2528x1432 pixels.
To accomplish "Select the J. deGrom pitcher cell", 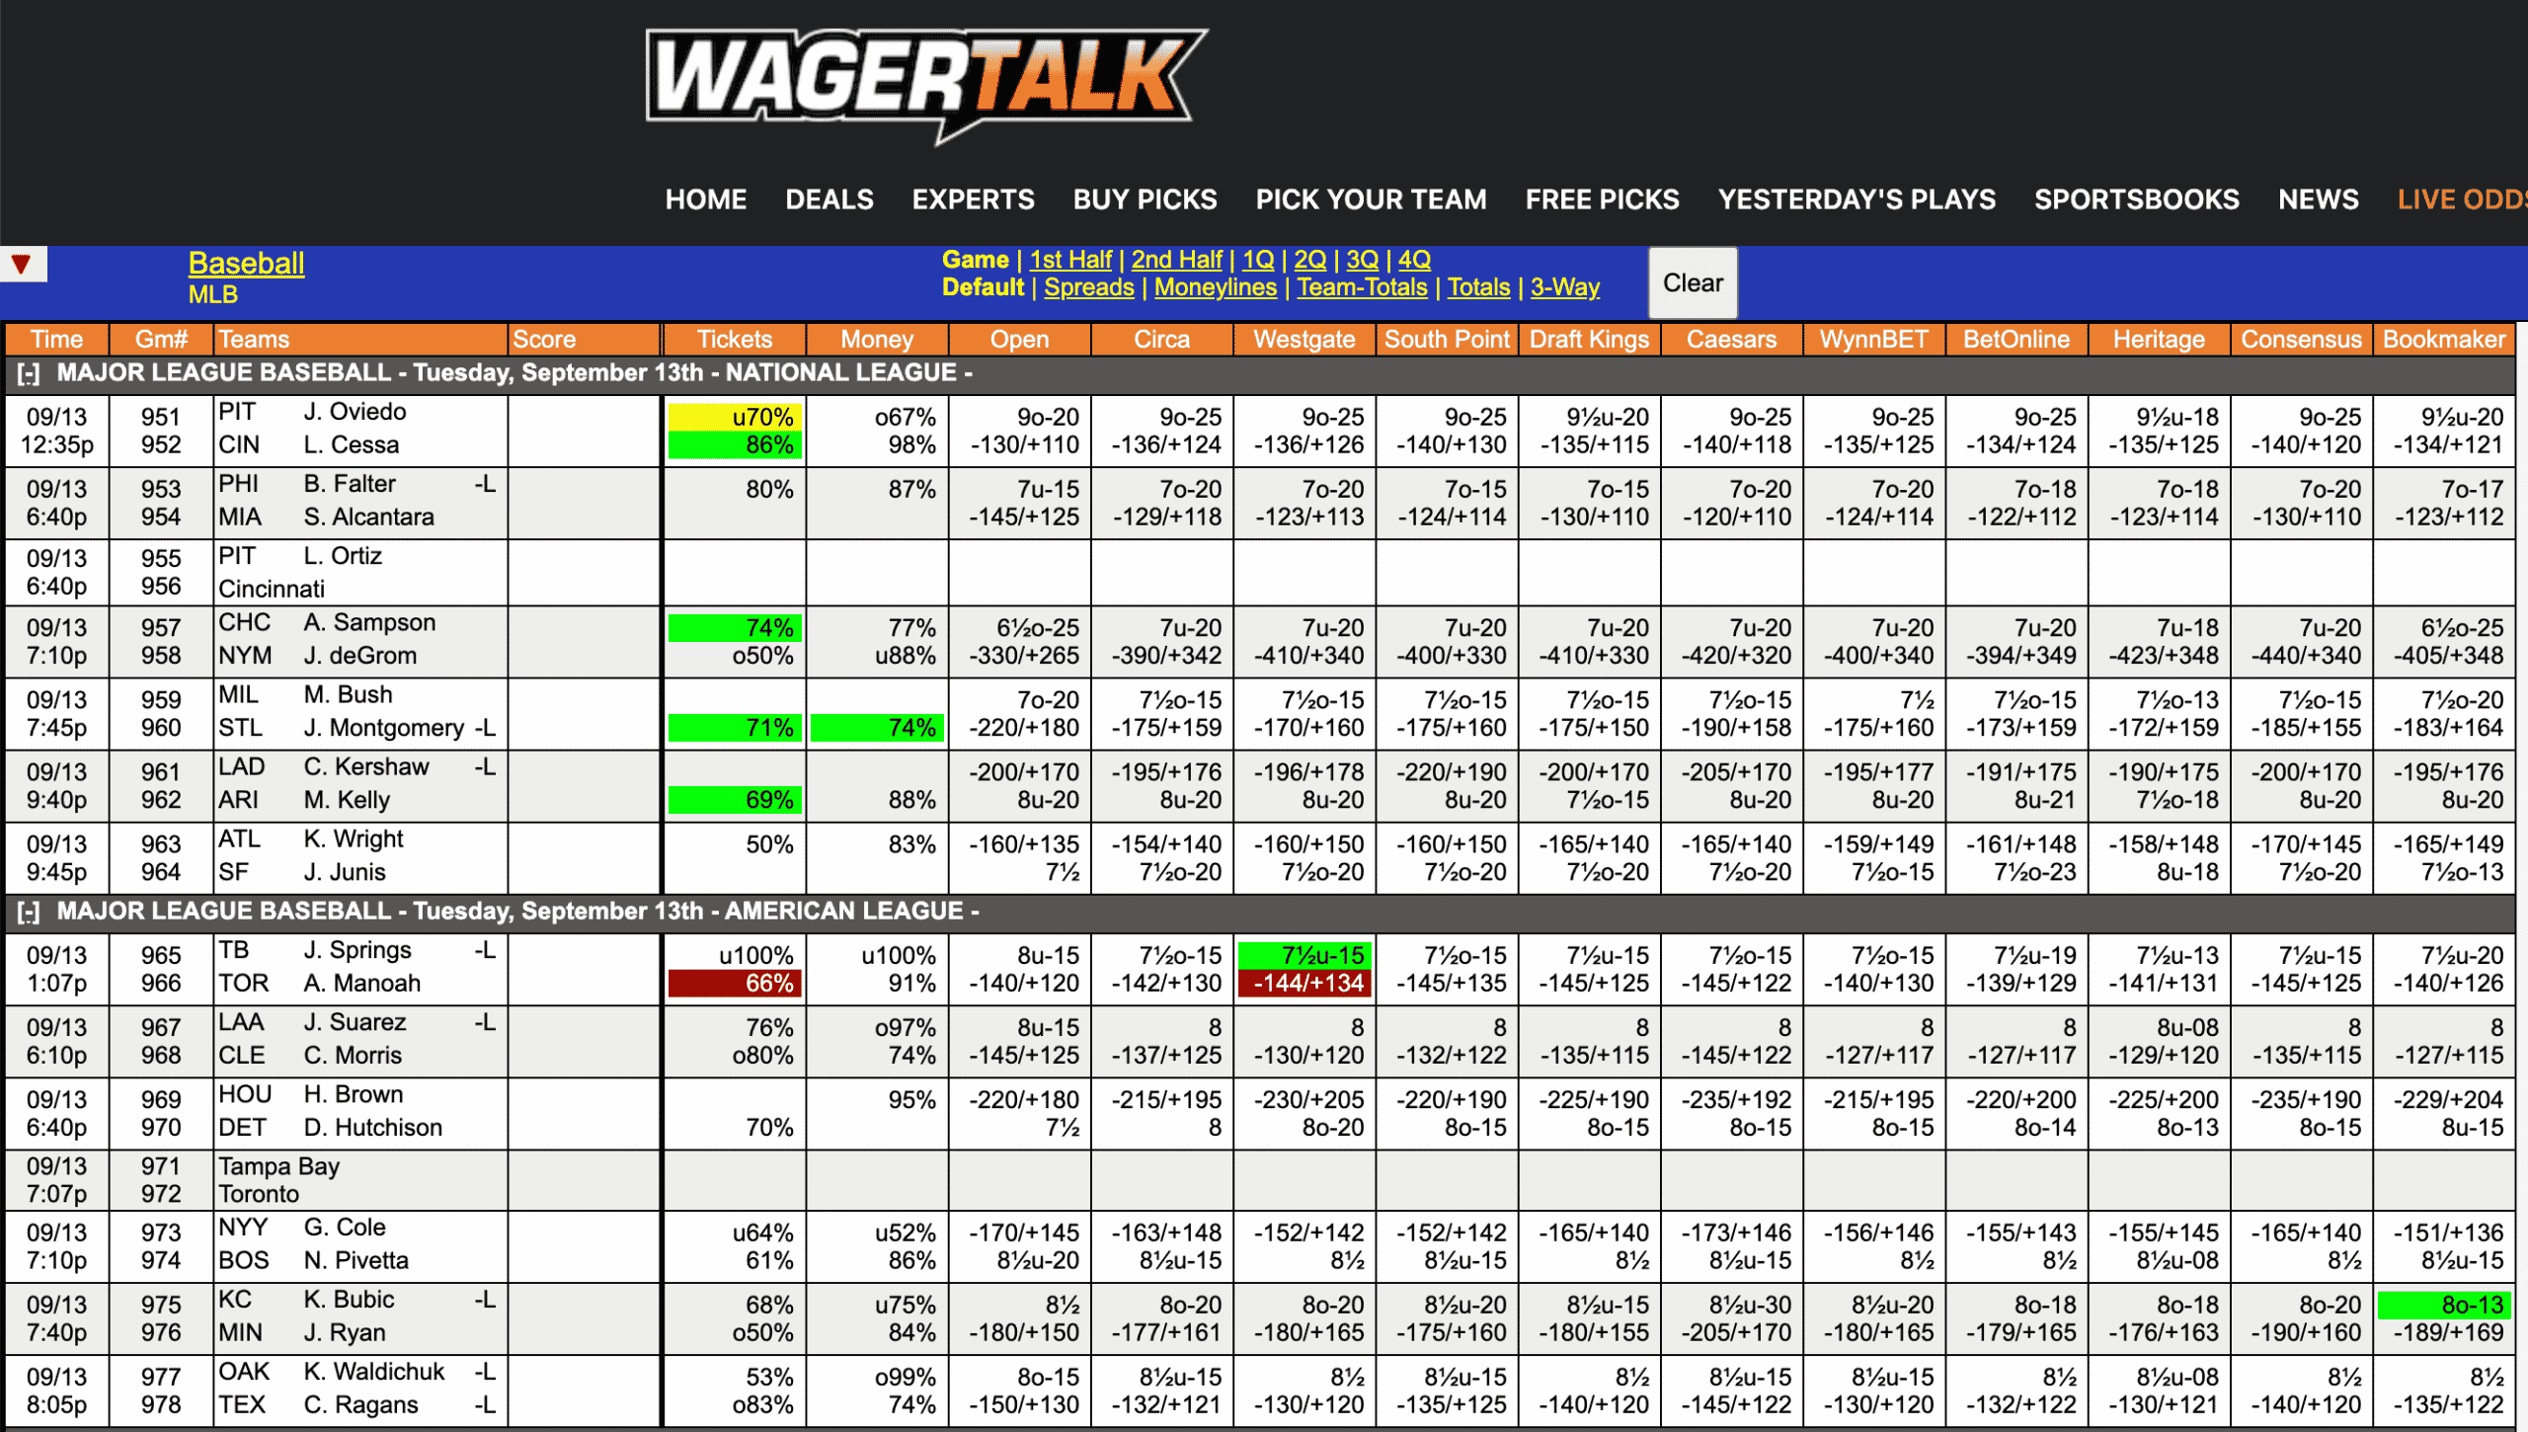I will coord(360,656).
